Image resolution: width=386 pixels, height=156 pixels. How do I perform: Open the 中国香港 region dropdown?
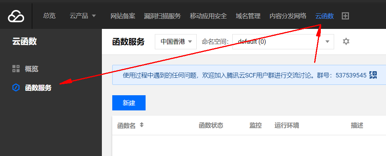176,42
